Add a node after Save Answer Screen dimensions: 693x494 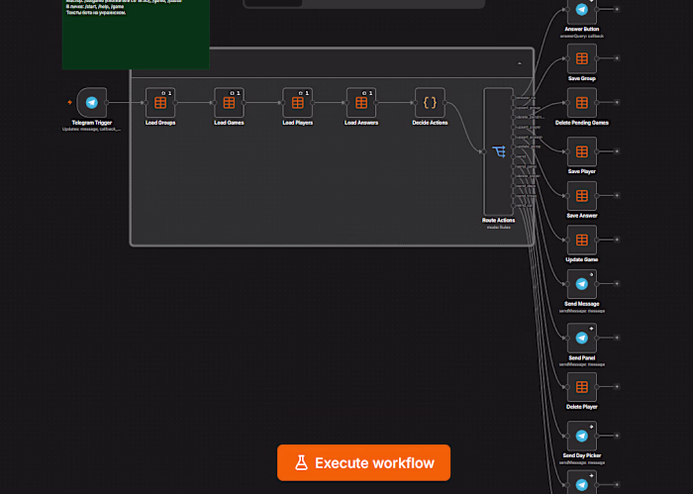point(617,196)
